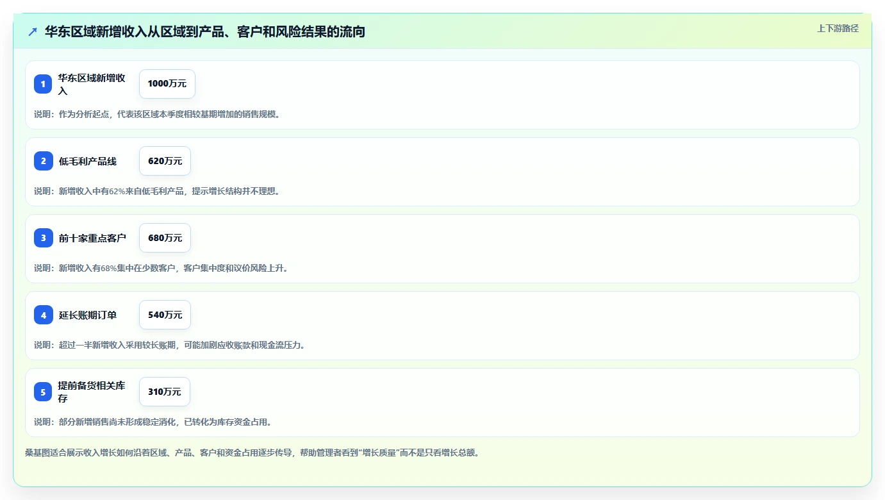Select step badge number 3

pyautogui.click(x=43, y=238)
